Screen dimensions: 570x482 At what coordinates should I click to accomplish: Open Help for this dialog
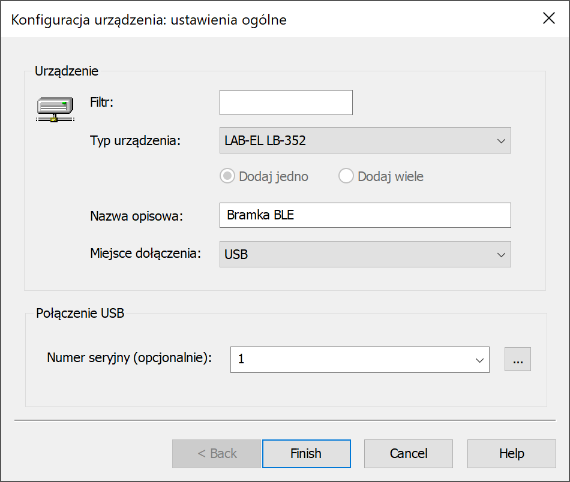(x=511, y=454)
